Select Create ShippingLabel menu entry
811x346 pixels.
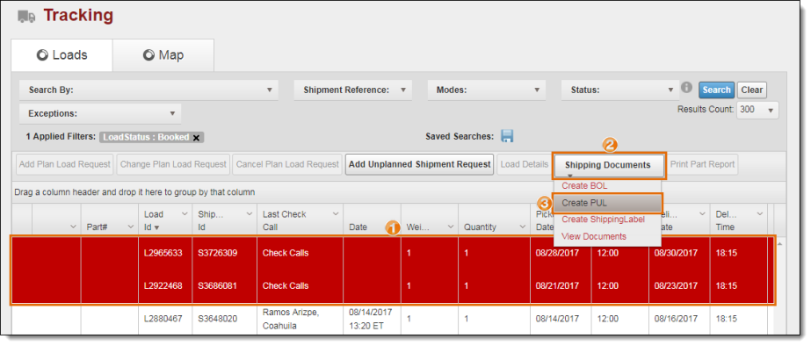pyautogui.click(x=603, y=220)
